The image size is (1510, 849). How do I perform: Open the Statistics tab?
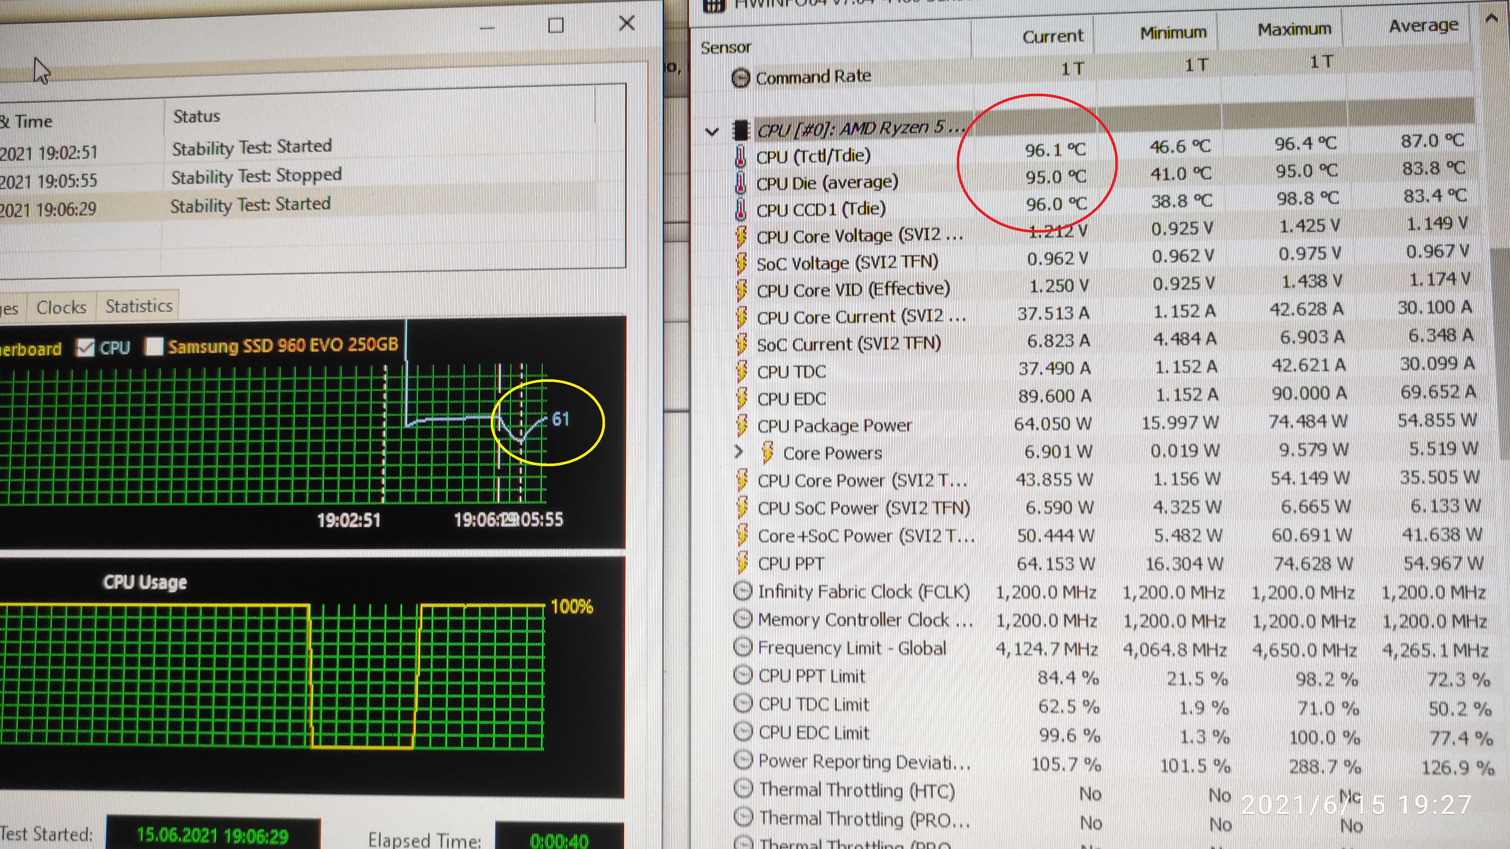(139, 306)
